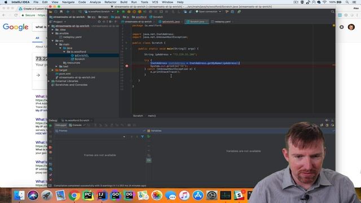The image size is (361, 203).
Task: Collapse the main folder in project tree
Action: (x=56, y=45)
